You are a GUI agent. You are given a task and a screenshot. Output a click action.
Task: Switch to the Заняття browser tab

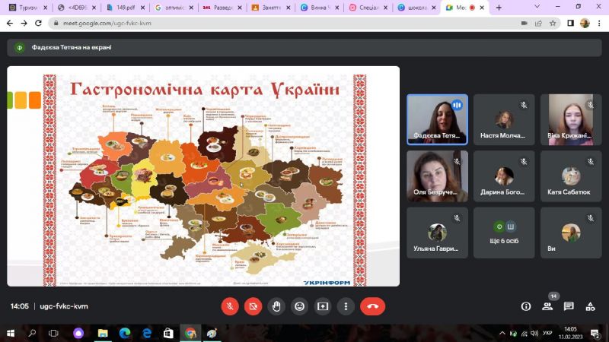tap(271, 8)
